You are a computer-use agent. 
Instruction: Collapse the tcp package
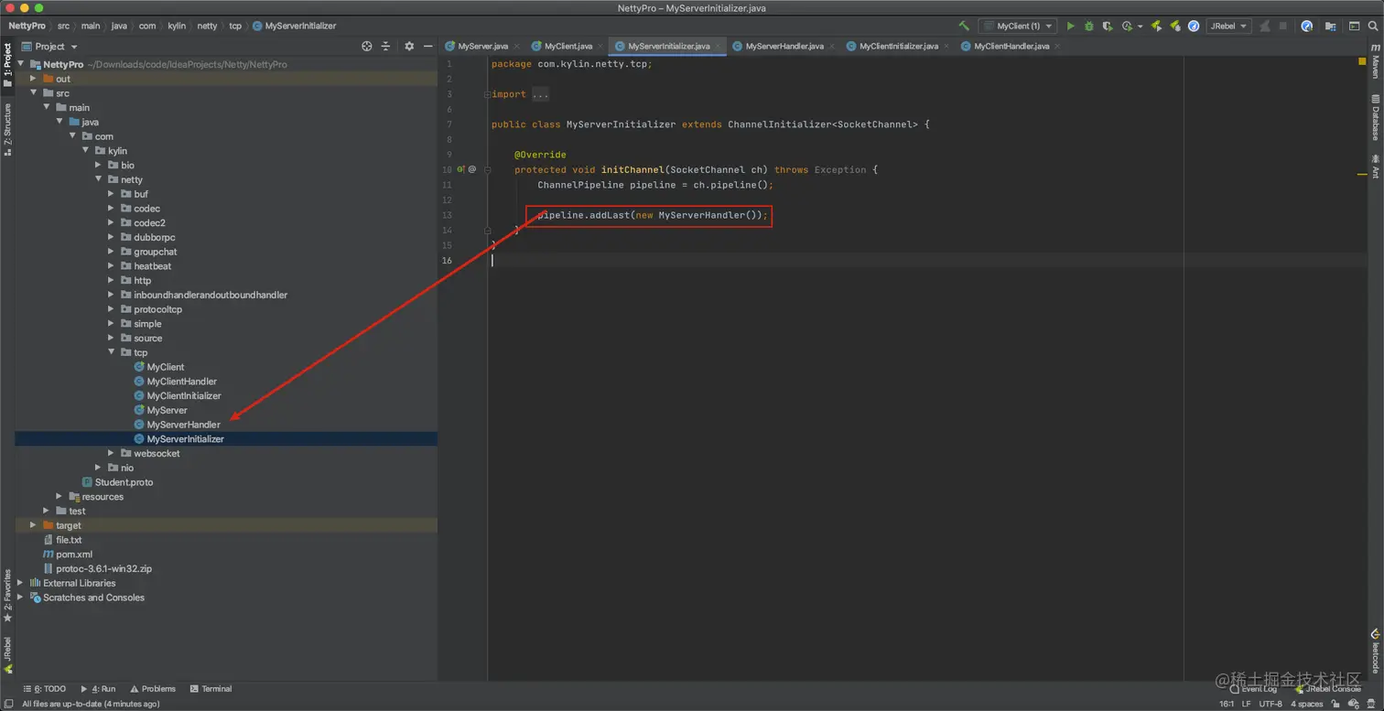(111, 352)
